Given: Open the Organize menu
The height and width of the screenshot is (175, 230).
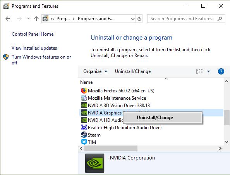Looking at the screenshot, I should pyautogui.click(x=95, y=71).
